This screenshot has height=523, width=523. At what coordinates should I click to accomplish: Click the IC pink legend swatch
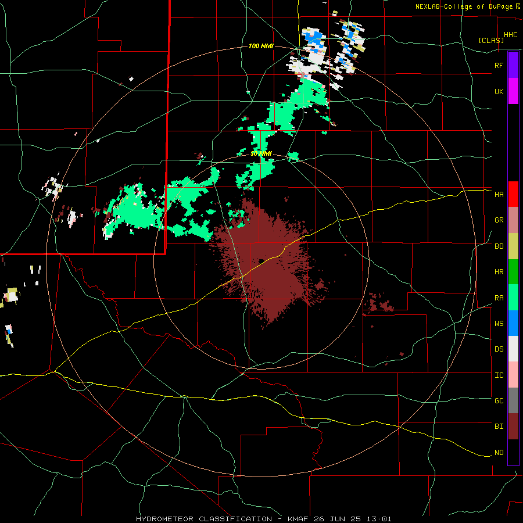pyautogui.click(x=513, y=375)
